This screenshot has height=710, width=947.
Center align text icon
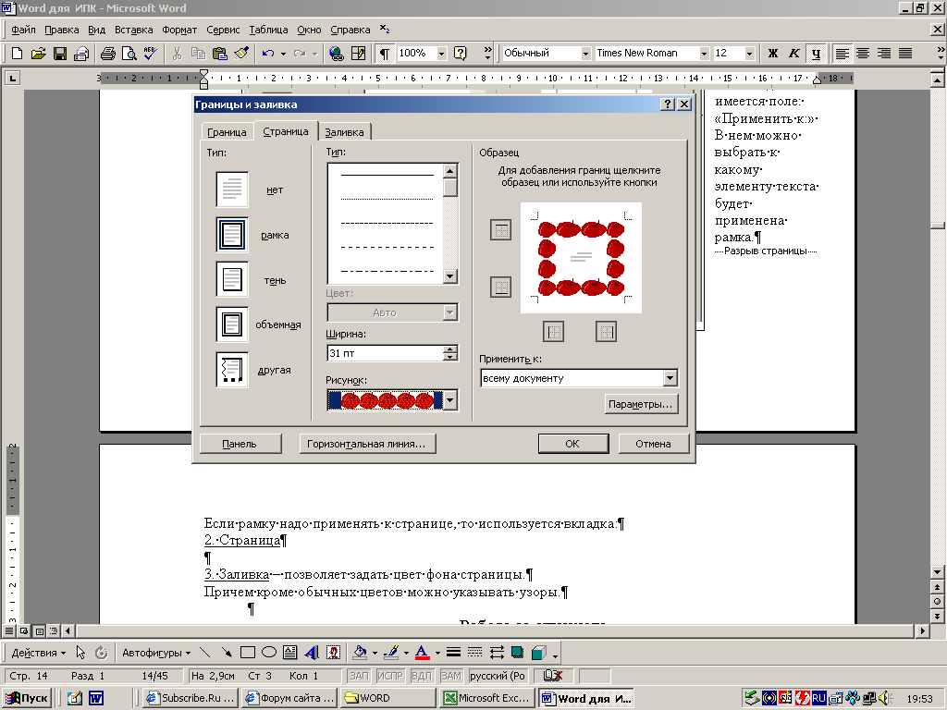point(863,54)
